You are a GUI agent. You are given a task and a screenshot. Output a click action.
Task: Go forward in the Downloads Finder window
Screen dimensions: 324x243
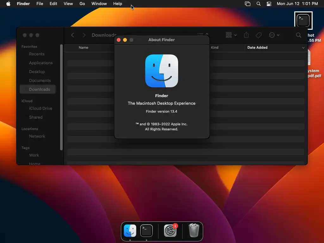pos(84,35)
